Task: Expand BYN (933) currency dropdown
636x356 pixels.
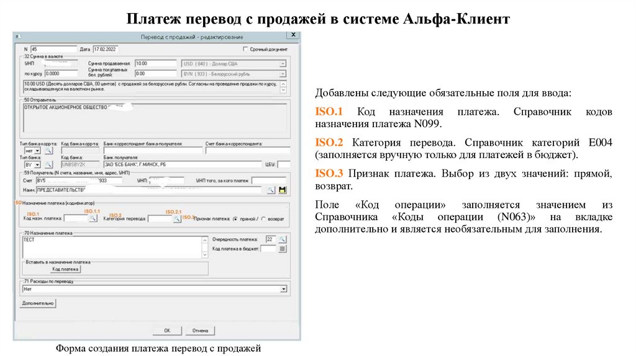Action: 283,74
